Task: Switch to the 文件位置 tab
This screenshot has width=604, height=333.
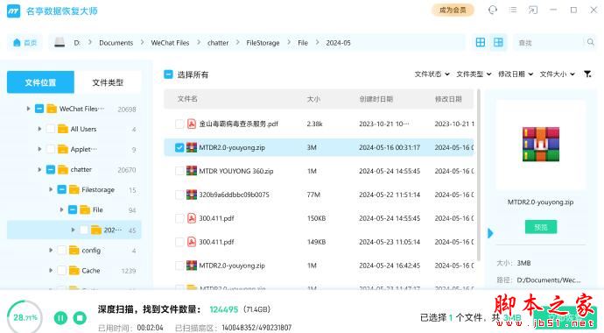Action: [40, 82]
